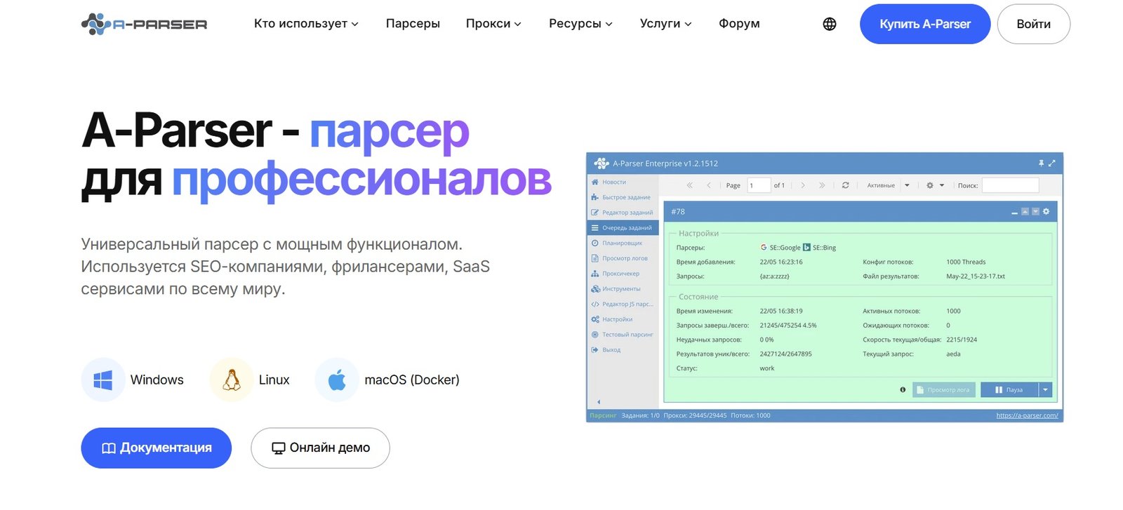The height and width of the screenshot is (510, 1123).
Task: Click the "Потоки: 1000" status bar entry
Action: pos(750,415)
